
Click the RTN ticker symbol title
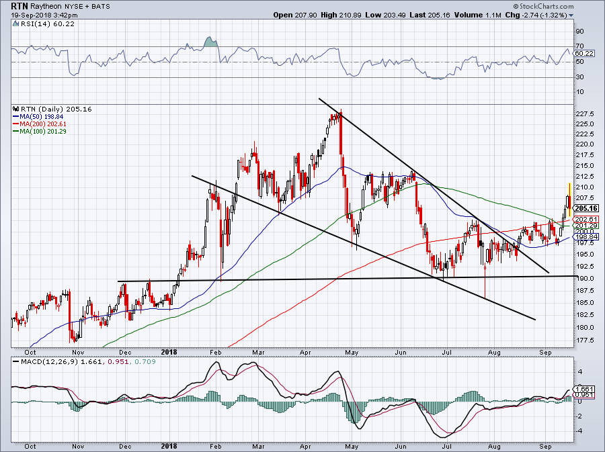[x=19, y=6]
